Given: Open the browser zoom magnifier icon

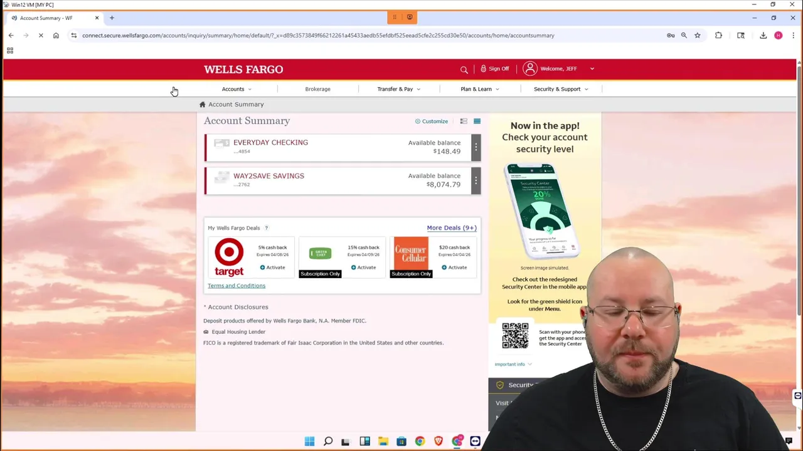Looking at the screenshot, I should pos(684,36).
